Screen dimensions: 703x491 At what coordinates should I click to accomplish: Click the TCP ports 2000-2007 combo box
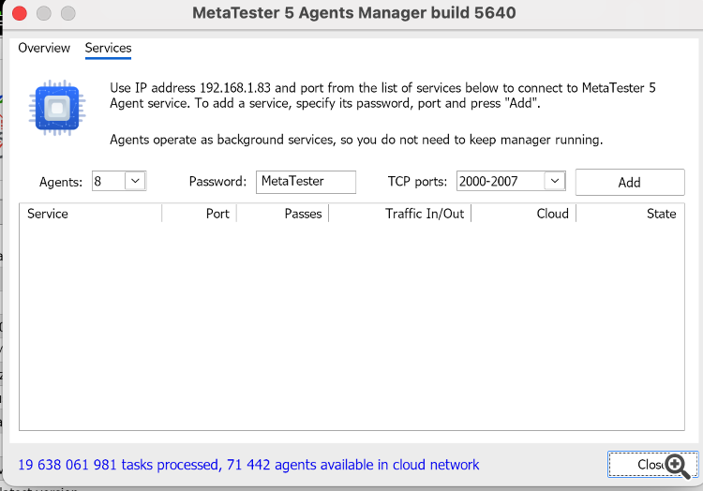point(501,182)
